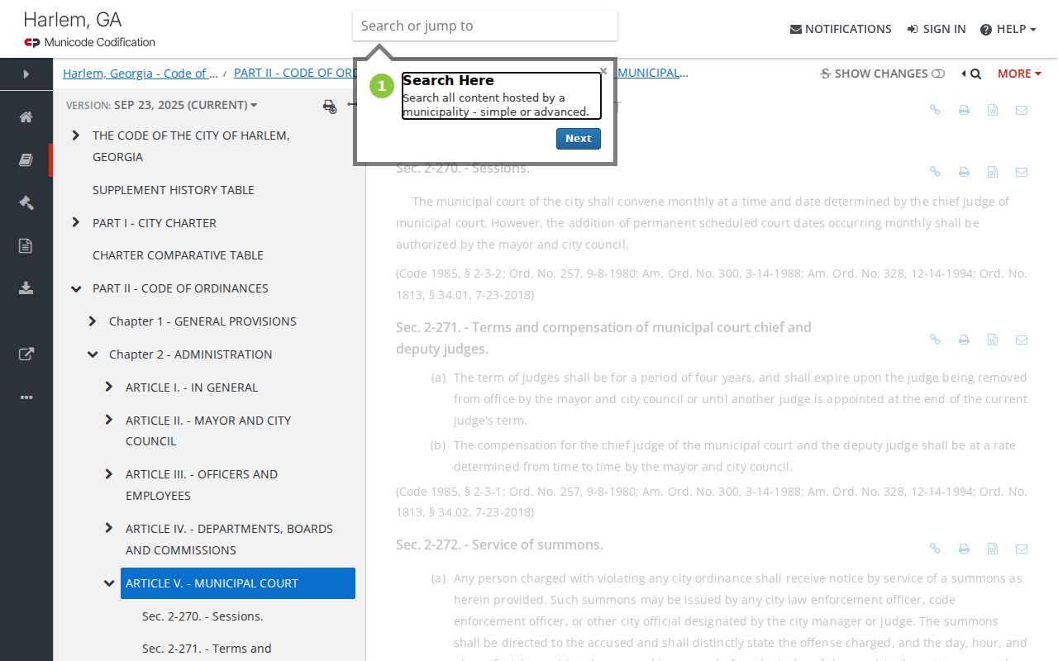Click the print-table-of-contents icon beside version
Image resolution: width=1058 pixels, height=661 pixels.
(330, 106)
